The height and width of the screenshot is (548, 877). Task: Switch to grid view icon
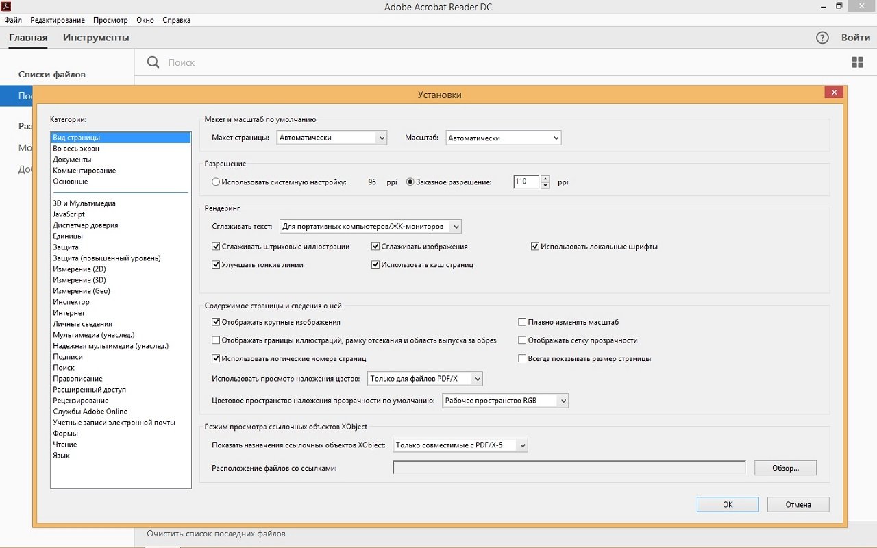(857, 62)
